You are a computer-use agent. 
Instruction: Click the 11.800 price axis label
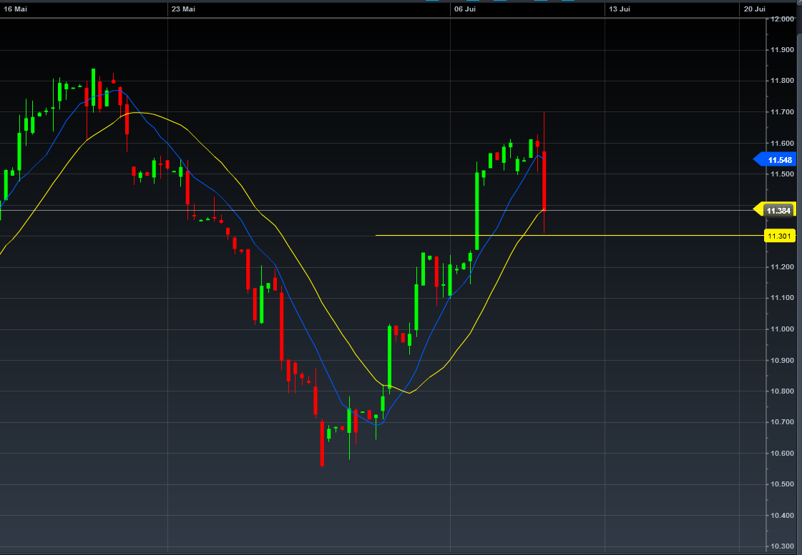pyautogui.click(x=783, y=81)
